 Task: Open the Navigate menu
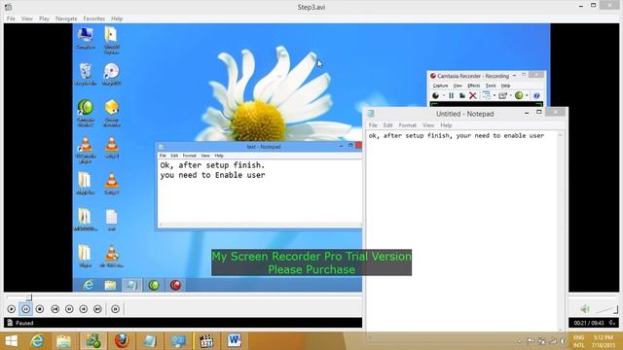(x=66, y=18)
